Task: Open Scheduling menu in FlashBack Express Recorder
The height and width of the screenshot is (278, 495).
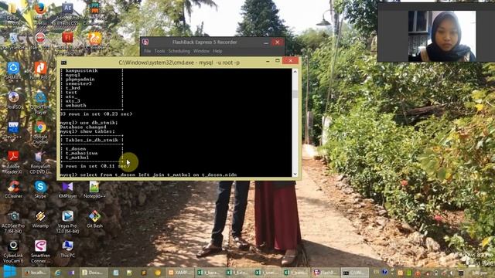Action: 179,51
